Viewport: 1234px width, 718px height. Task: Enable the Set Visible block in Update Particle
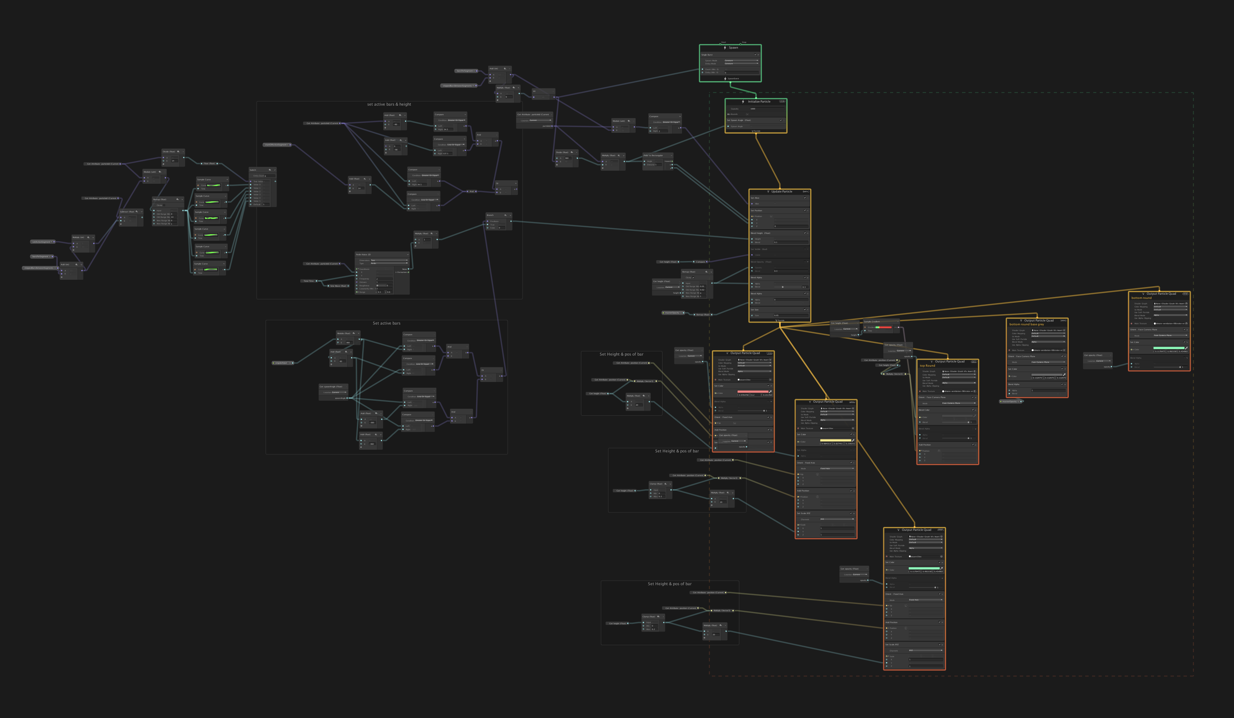(805, 249)
